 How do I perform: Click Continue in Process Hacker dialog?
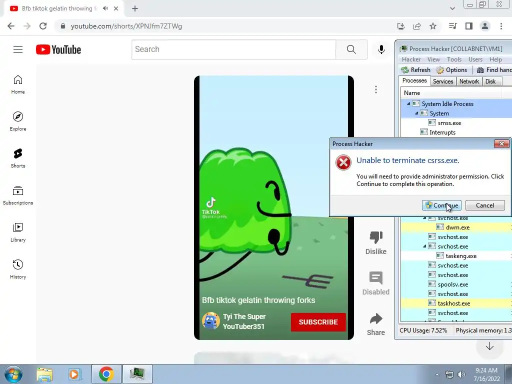click(441, 205)
